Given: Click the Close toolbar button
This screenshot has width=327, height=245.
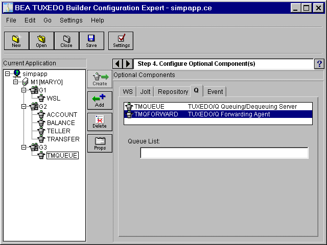Looking at the screenshot, I should tap(66, 41).
